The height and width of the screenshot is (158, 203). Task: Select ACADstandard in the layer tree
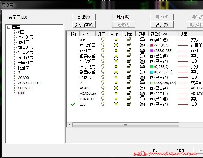point(29,83)
